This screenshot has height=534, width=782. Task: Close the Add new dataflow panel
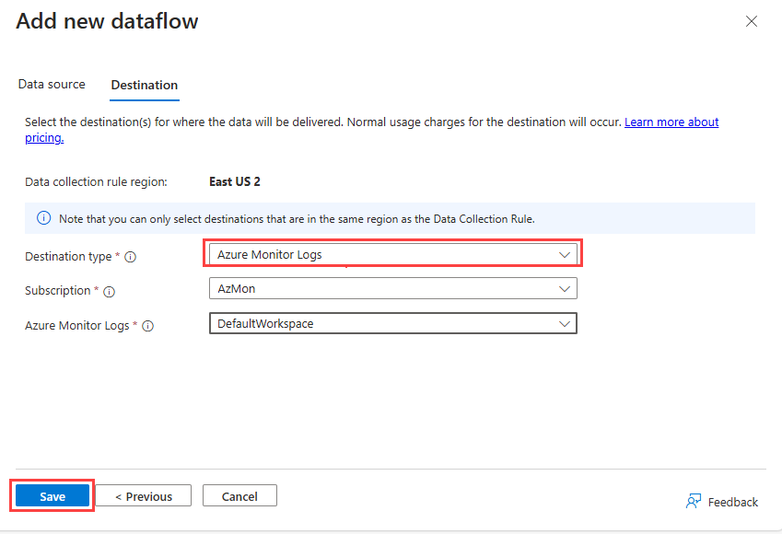tap(752, 21)
